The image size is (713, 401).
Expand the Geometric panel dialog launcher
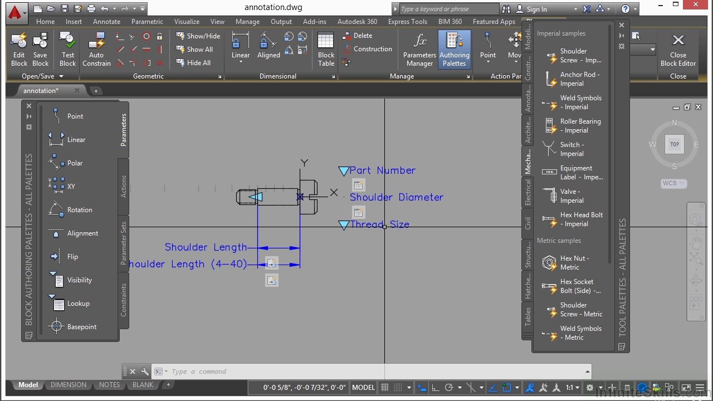tap(220, 76)
